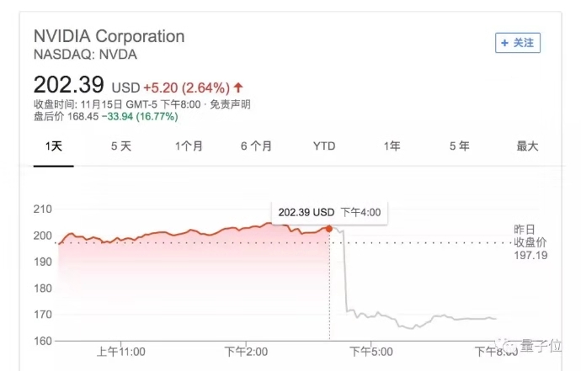Select the 1天 time range tab
The width and height of the screenshot is (581, 371).
click(x=53, y=146)
